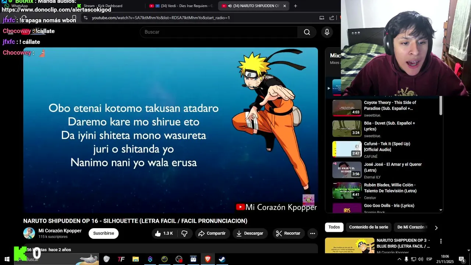Click the CAFUNÉ channel name
This screenshot has width=471, height=265.
(371, 156)
